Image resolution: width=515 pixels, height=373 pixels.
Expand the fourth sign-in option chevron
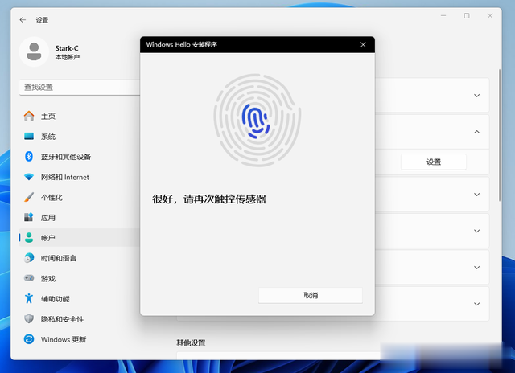pos(477,231)
